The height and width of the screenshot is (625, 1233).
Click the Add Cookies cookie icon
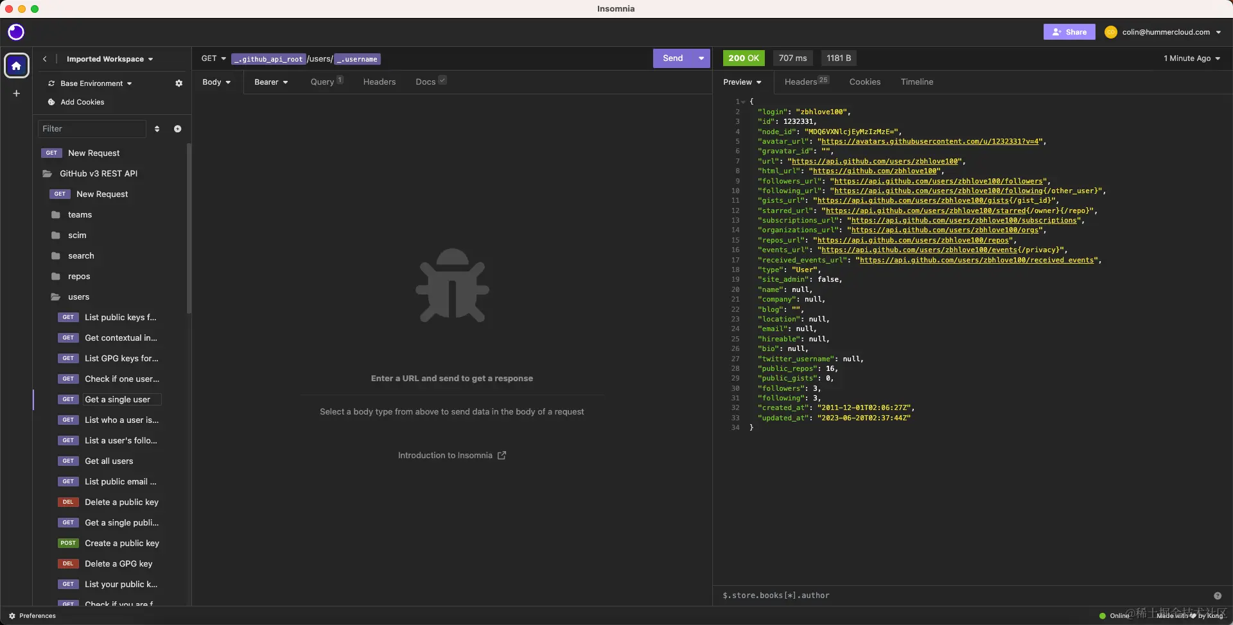[x=51, y=102]
